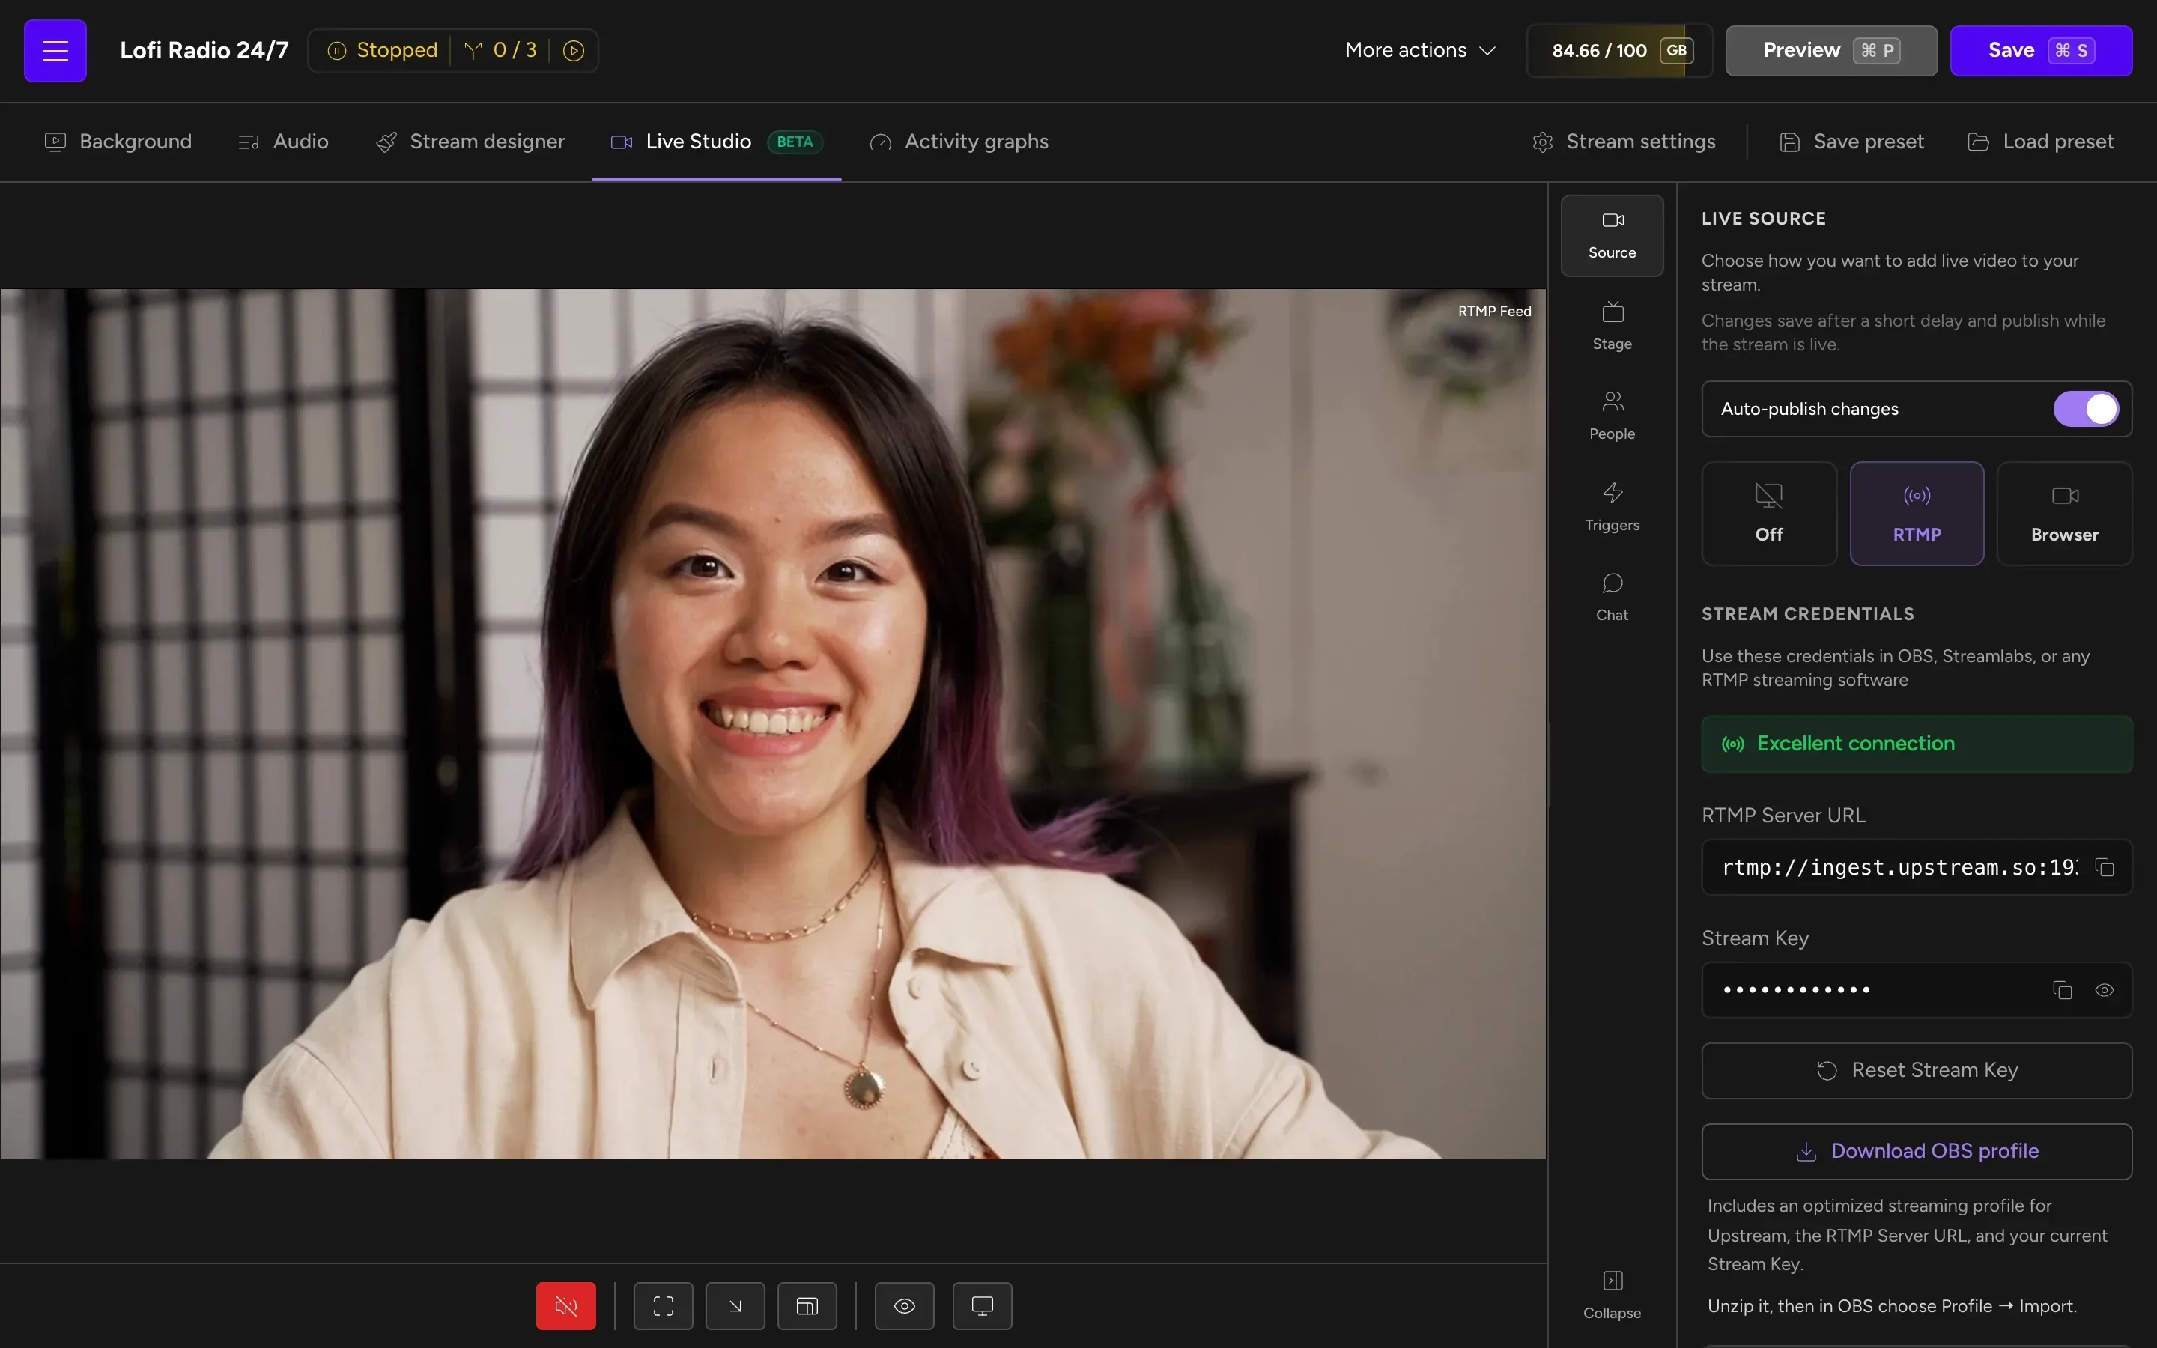2157x1348 pixels.
Task: Select RTMP as live source
Action: tap(1917, 514)
